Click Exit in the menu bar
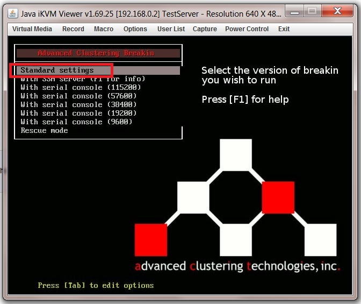Viewport: 361px width, 304px height. point(284,29)
